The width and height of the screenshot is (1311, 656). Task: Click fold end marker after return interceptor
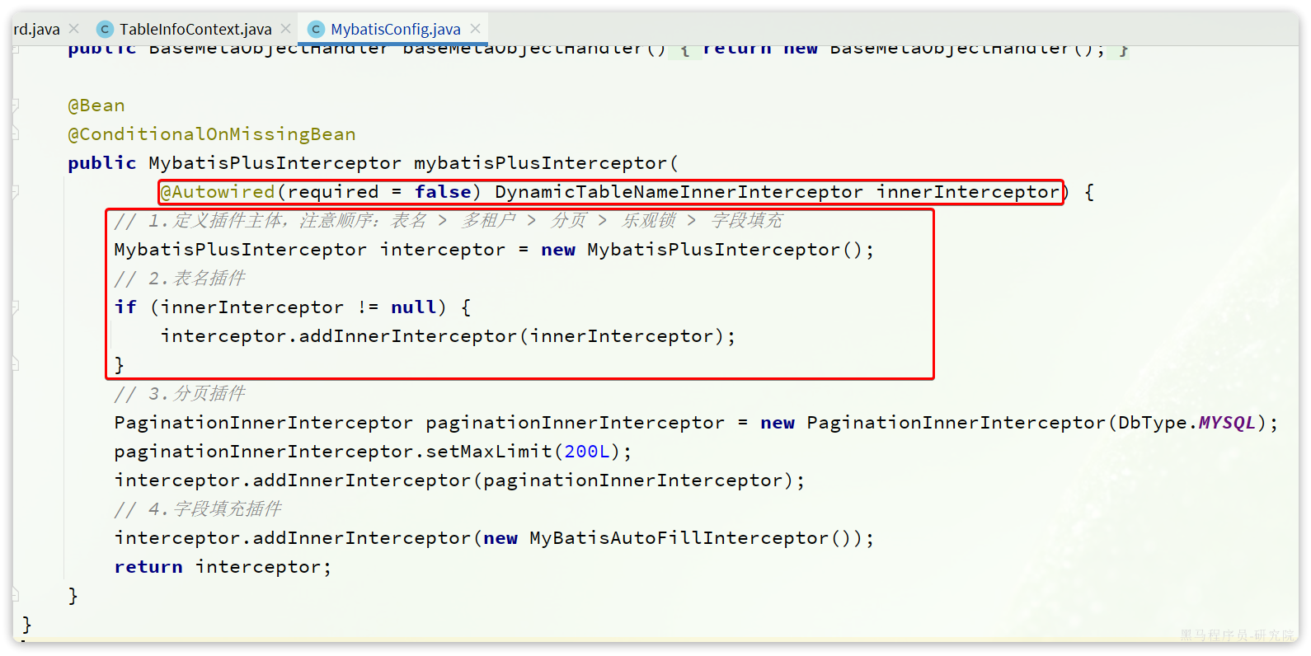click(15, 594)
